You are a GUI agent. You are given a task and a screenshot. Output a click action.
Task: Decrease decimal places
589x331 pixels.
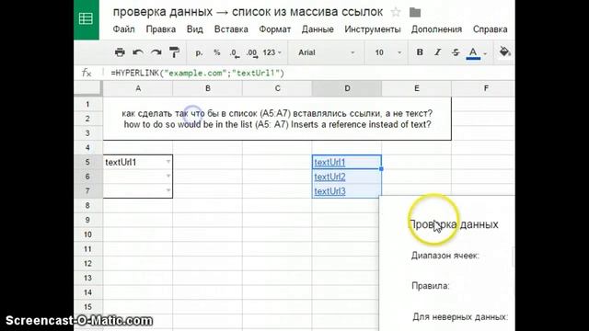tap(235, 53)
